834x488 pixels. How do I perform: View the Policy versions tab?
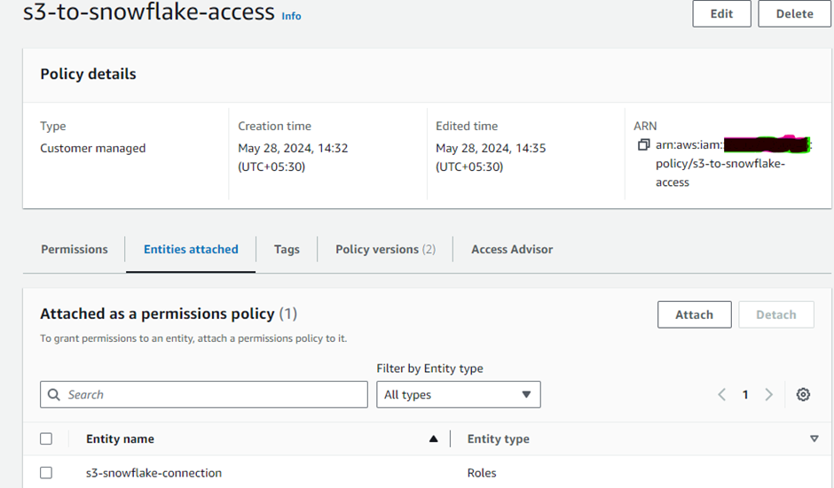pos(385,250)
